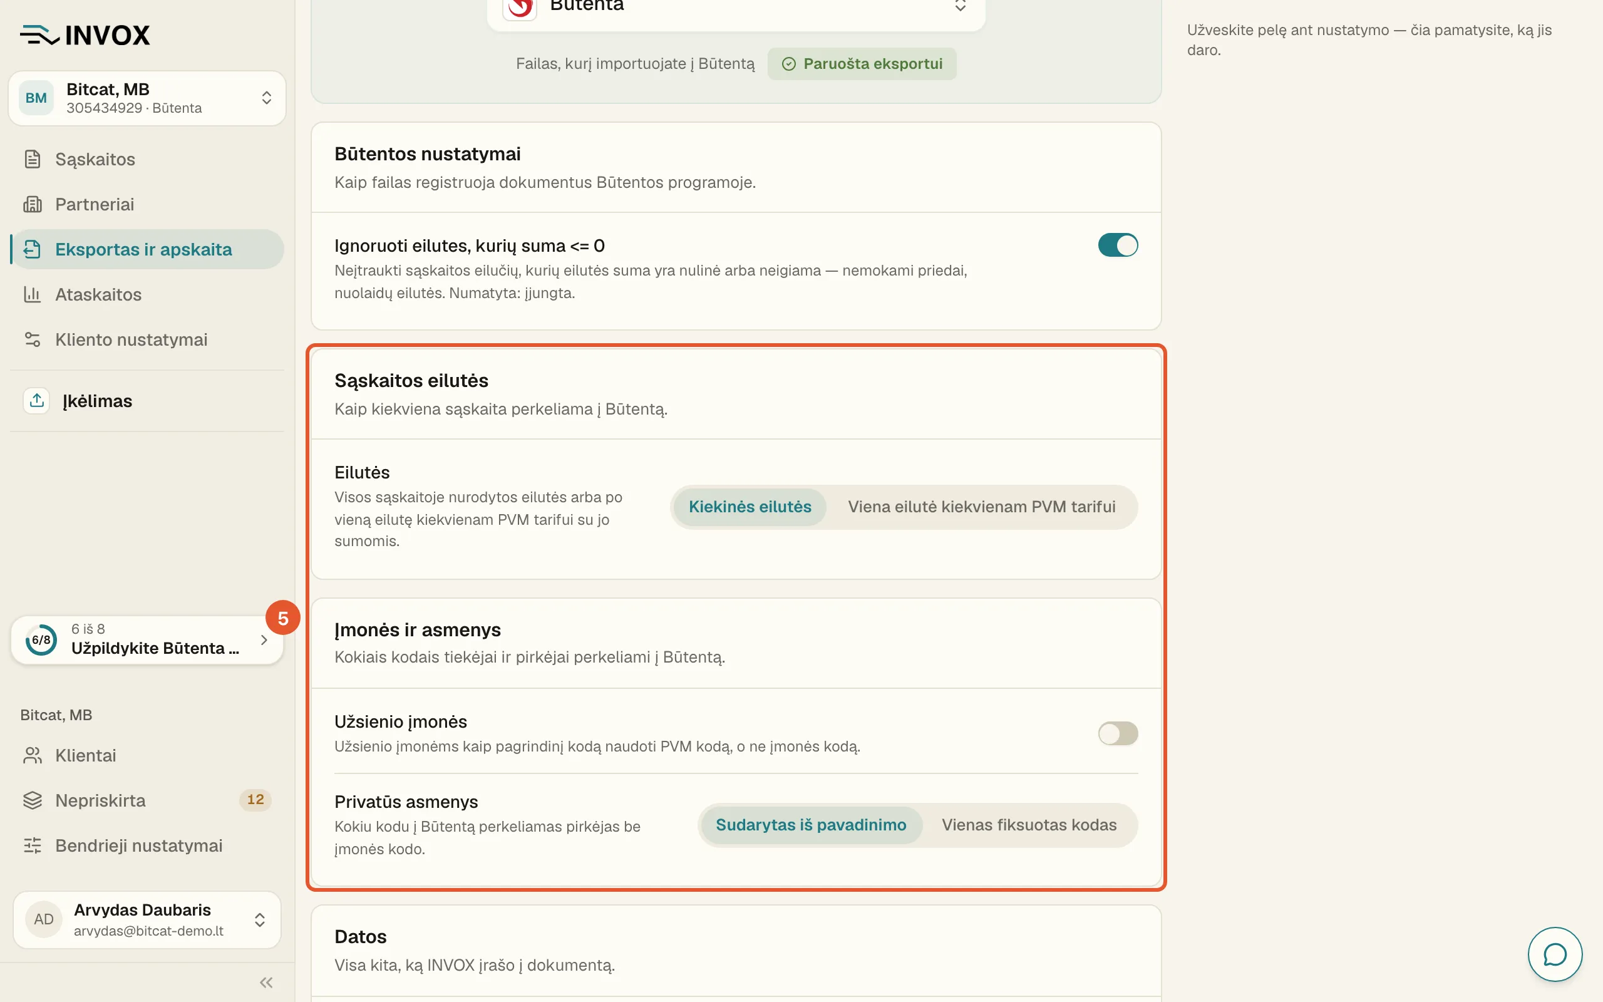
Task: Click the Būtentos nustatymai heading
Action: (x=427, y=154)
